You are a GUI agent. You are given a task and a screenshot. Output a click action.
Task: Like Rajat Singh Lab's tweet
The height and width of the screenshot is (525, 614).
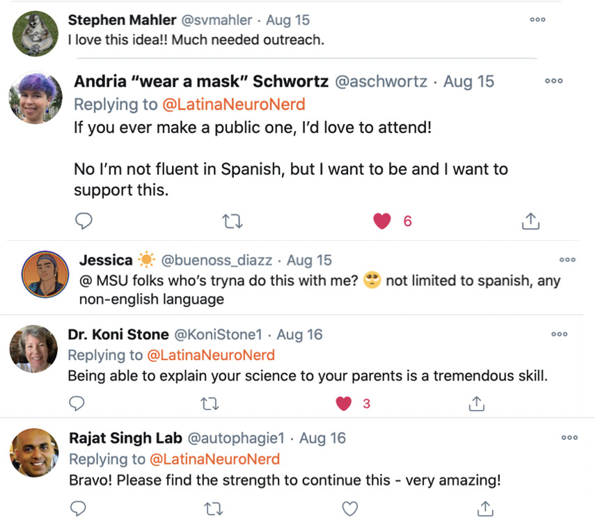click(350, 508)
